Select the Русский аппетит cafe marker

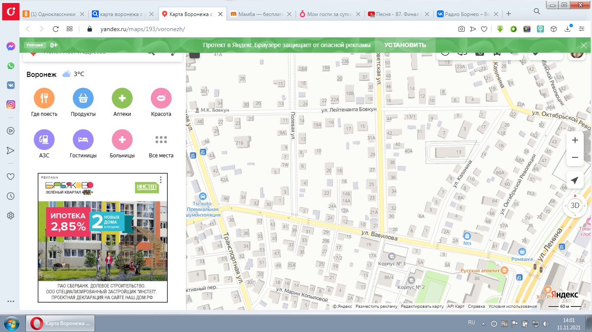[x=504, y=270]
